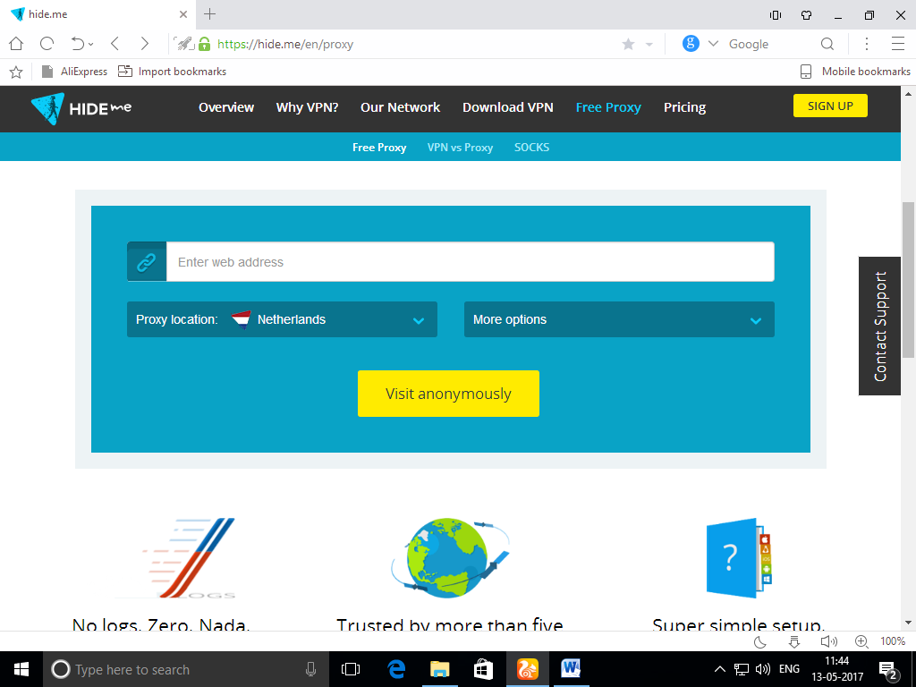The width and height of the screenshot is (916, 687).
Task: Open a new tab with plus icon
Action: (x=209, y=14)
